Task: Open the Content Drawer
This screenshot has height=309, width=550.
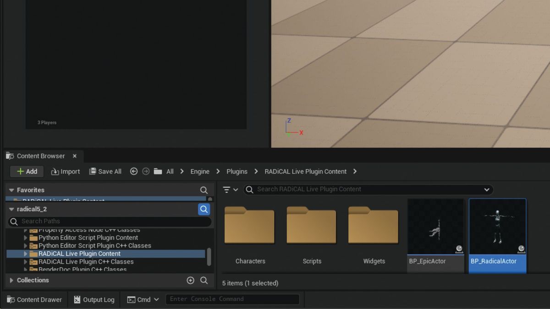Action: click(34, 299)
